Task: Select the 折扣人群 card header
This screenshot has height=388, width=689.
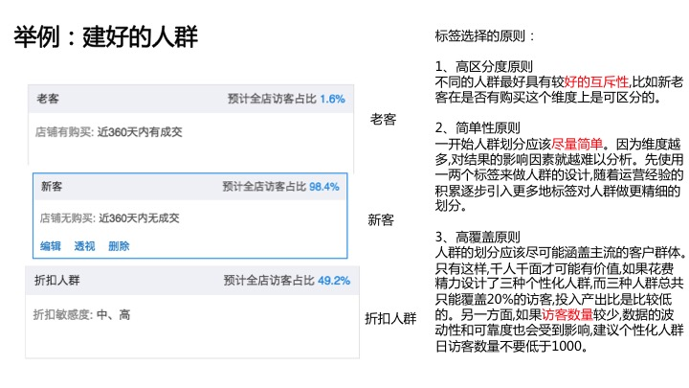Action: coord(192,280)
